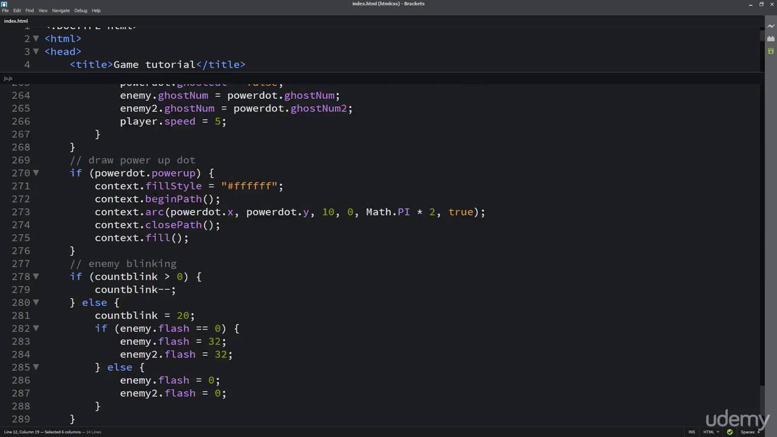Toggle the INS insert/overwrite mode

691,432
